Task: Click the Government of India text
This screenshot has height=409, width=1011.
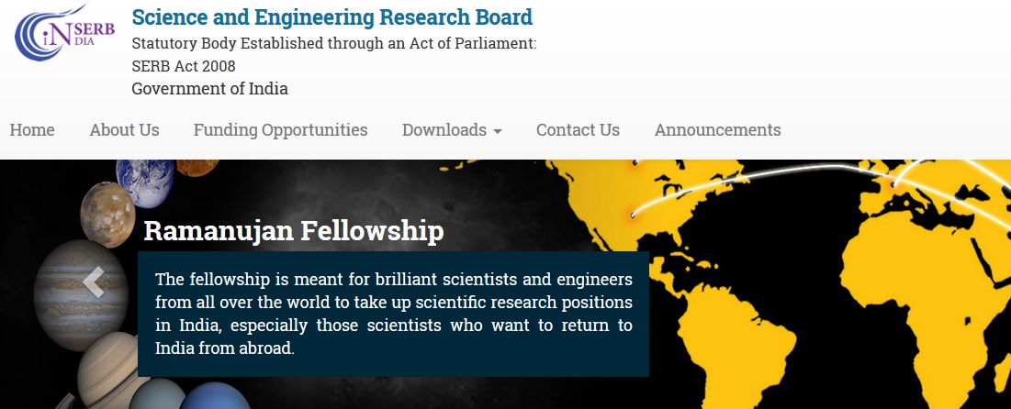Action: pos(209,89)
